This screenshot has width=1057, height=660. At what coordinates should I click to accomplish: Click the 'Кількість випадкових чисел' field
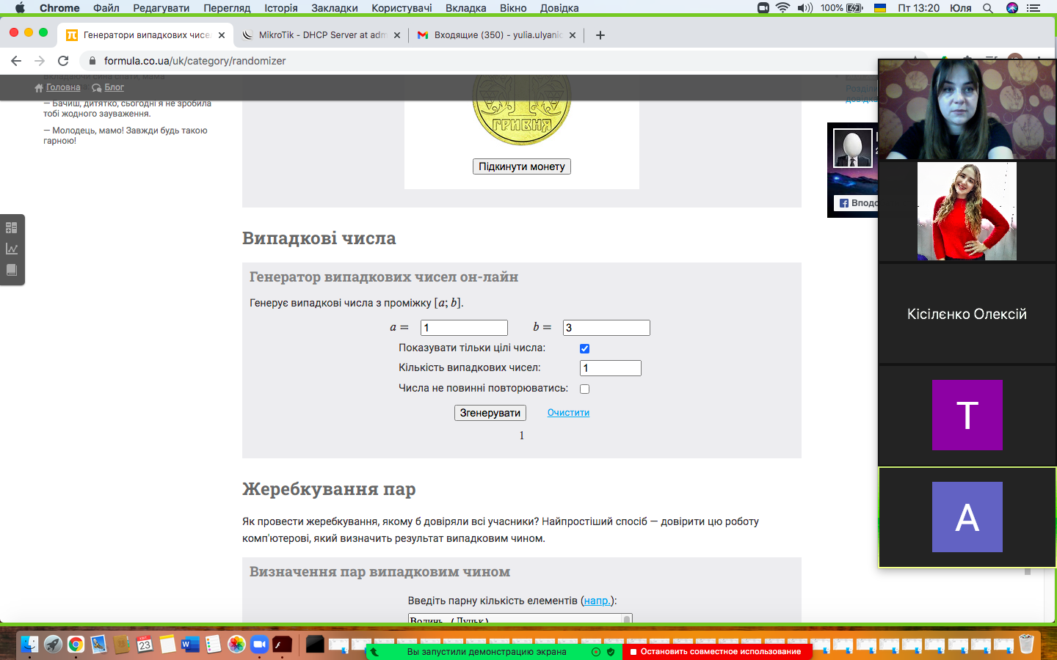tap(611, 368)
